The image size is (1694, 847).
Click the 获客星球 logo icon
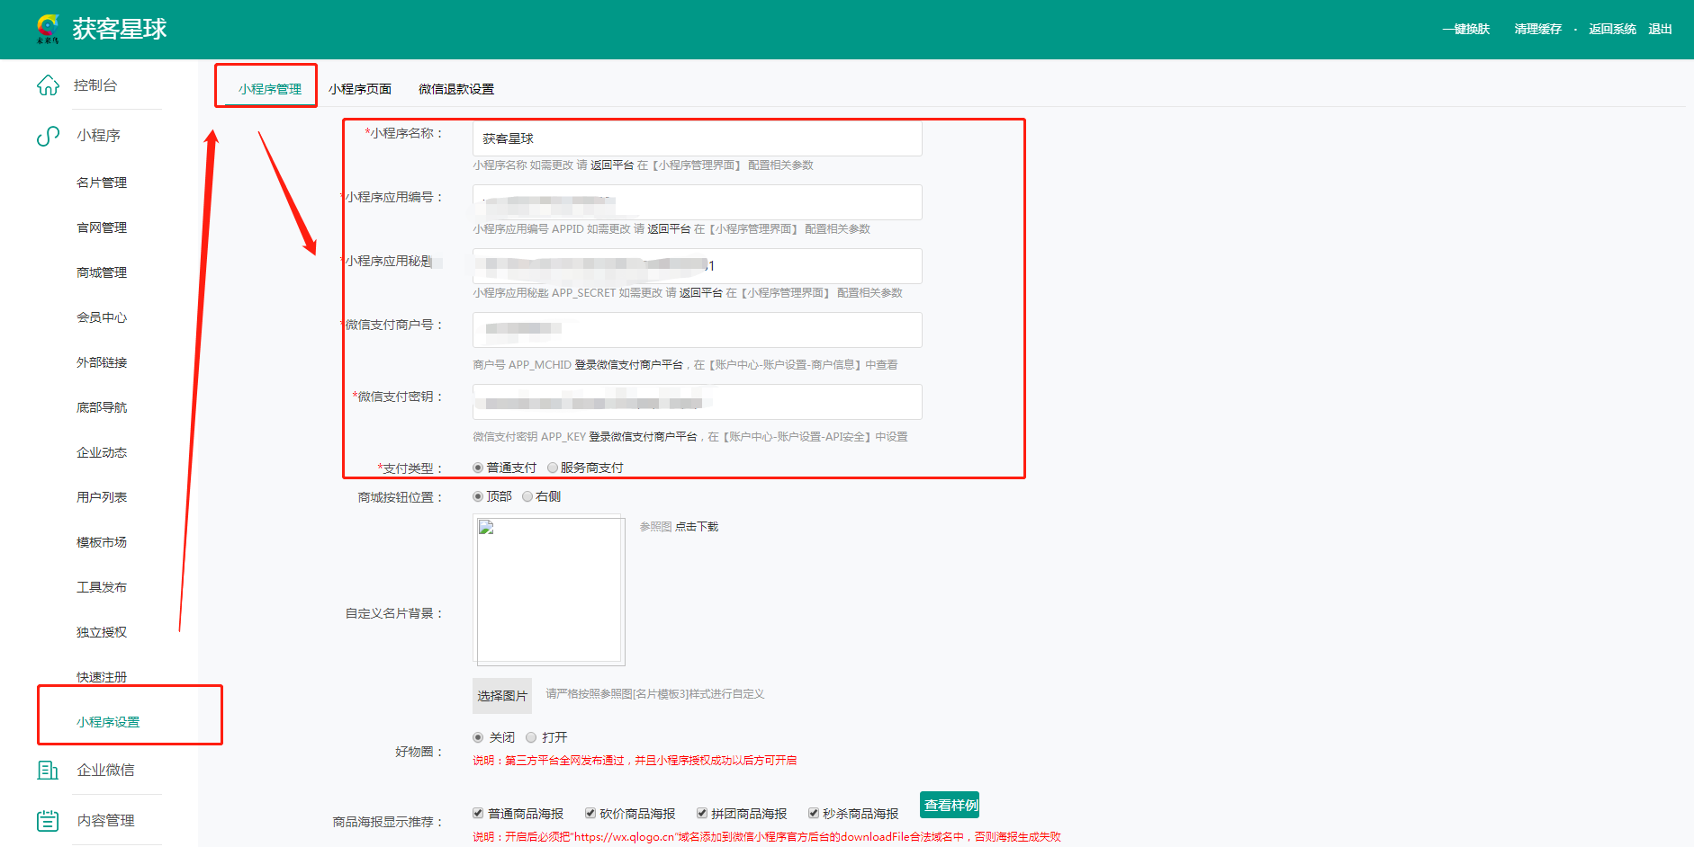[x=48, y=29]
